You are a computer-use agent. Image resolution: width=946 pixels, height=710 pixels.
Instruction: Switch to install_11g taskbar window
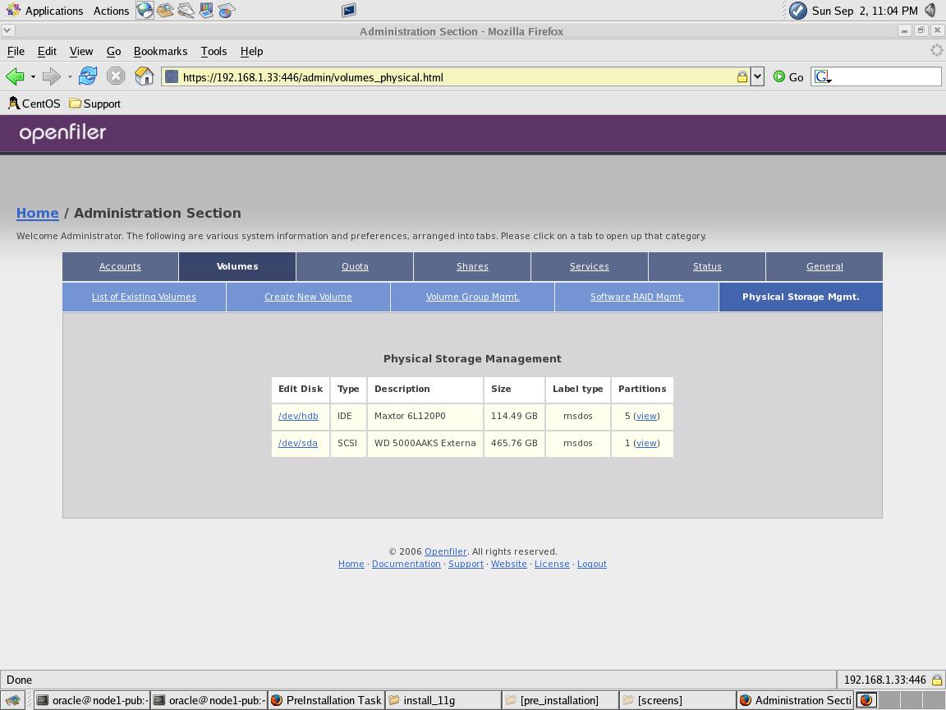pos(443,700)
